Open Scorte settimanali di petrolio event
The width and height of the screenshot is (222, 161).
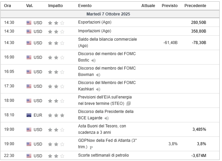click(x=103, y=155)
